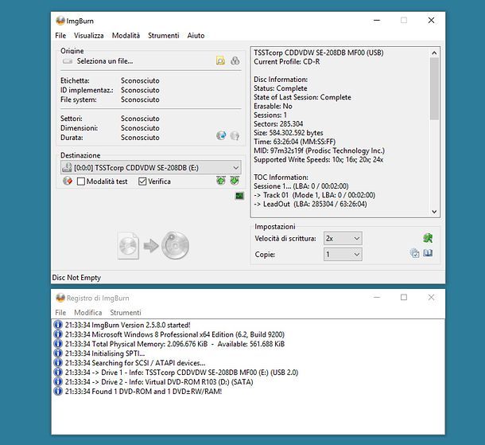
Task: Click the 'Erasable: No' line
Action: click(x=273, y=106)
